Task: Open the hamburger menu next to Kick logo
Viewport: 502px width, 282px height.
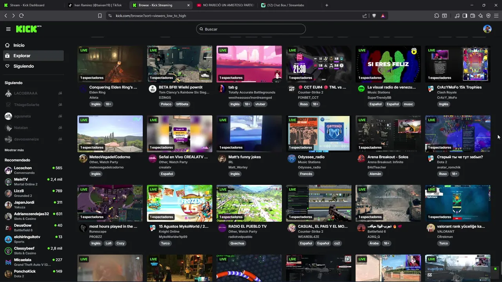Action: coord(8,29)
